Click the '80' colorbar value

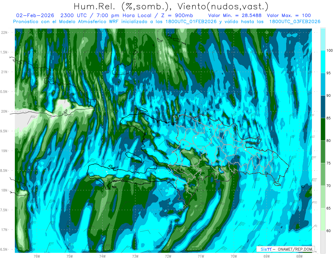[328, 141]
